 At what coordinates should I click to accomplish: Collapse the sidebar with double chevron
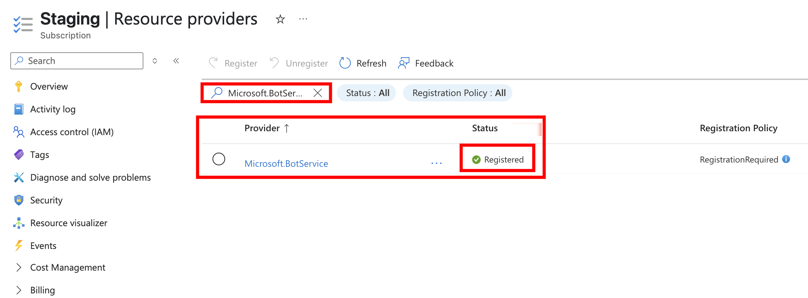click(x=176, y=61)
